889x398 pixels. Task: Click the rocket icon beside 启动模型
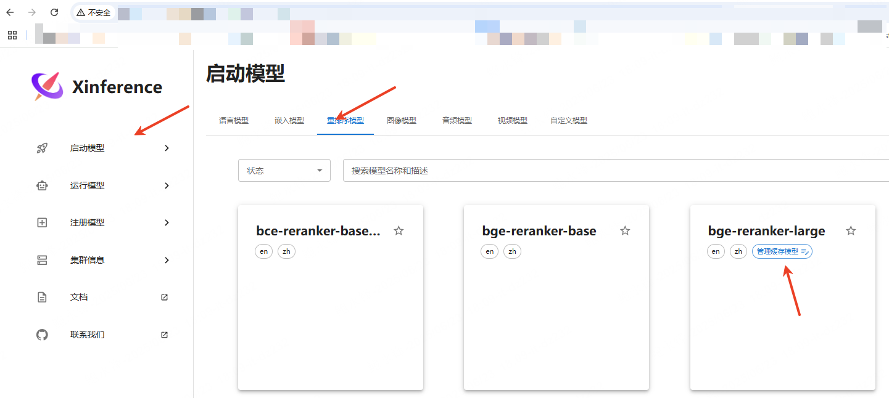click(42, 148)
